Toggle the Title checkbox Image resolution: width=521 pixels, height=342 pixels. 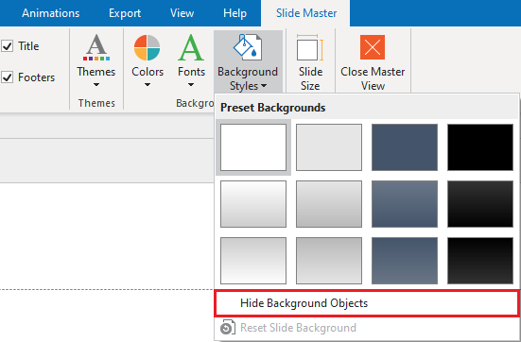(8, 46)
